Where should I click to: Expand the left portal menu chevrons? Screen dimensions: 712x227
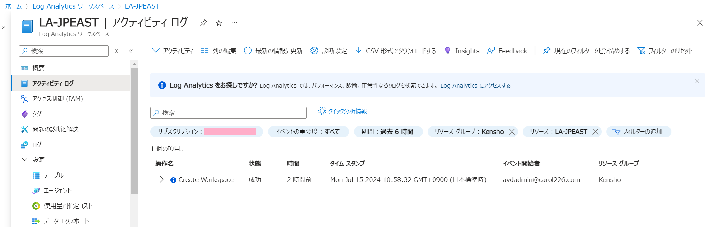tap(4, 27)
